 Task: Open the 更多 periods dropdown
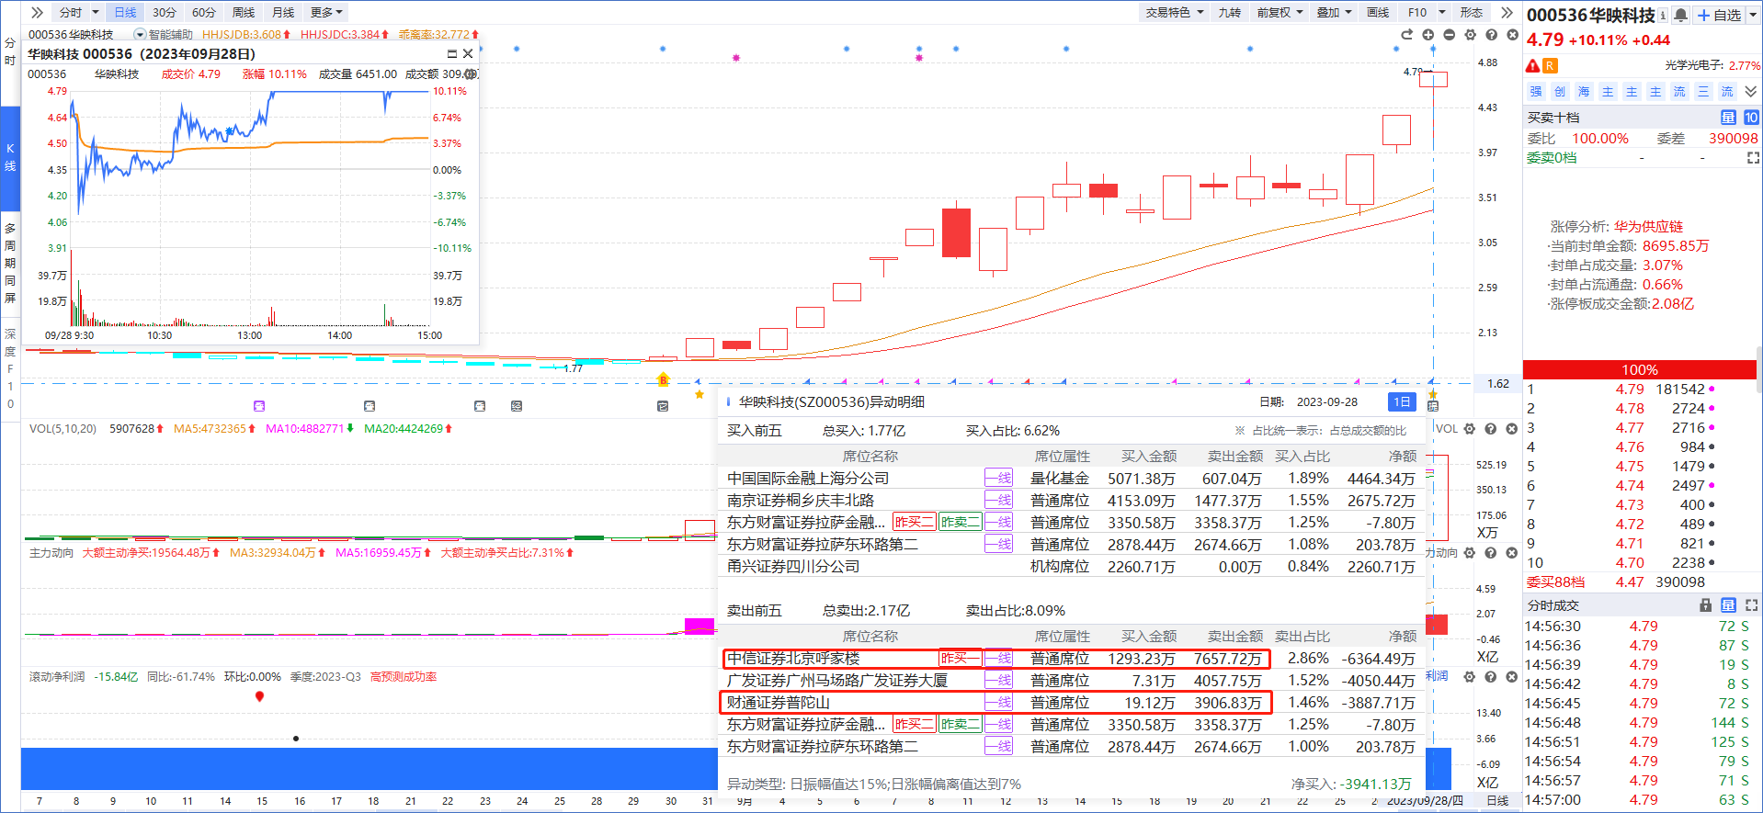pyautogui.click(x=326, y=12)
